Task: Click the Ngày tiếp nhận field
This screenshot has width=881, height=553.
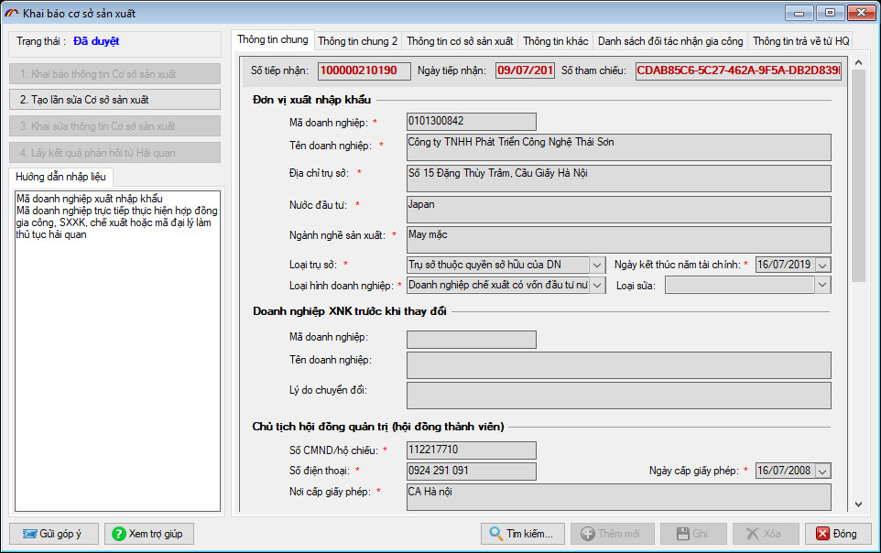Action: click(525, 70)
